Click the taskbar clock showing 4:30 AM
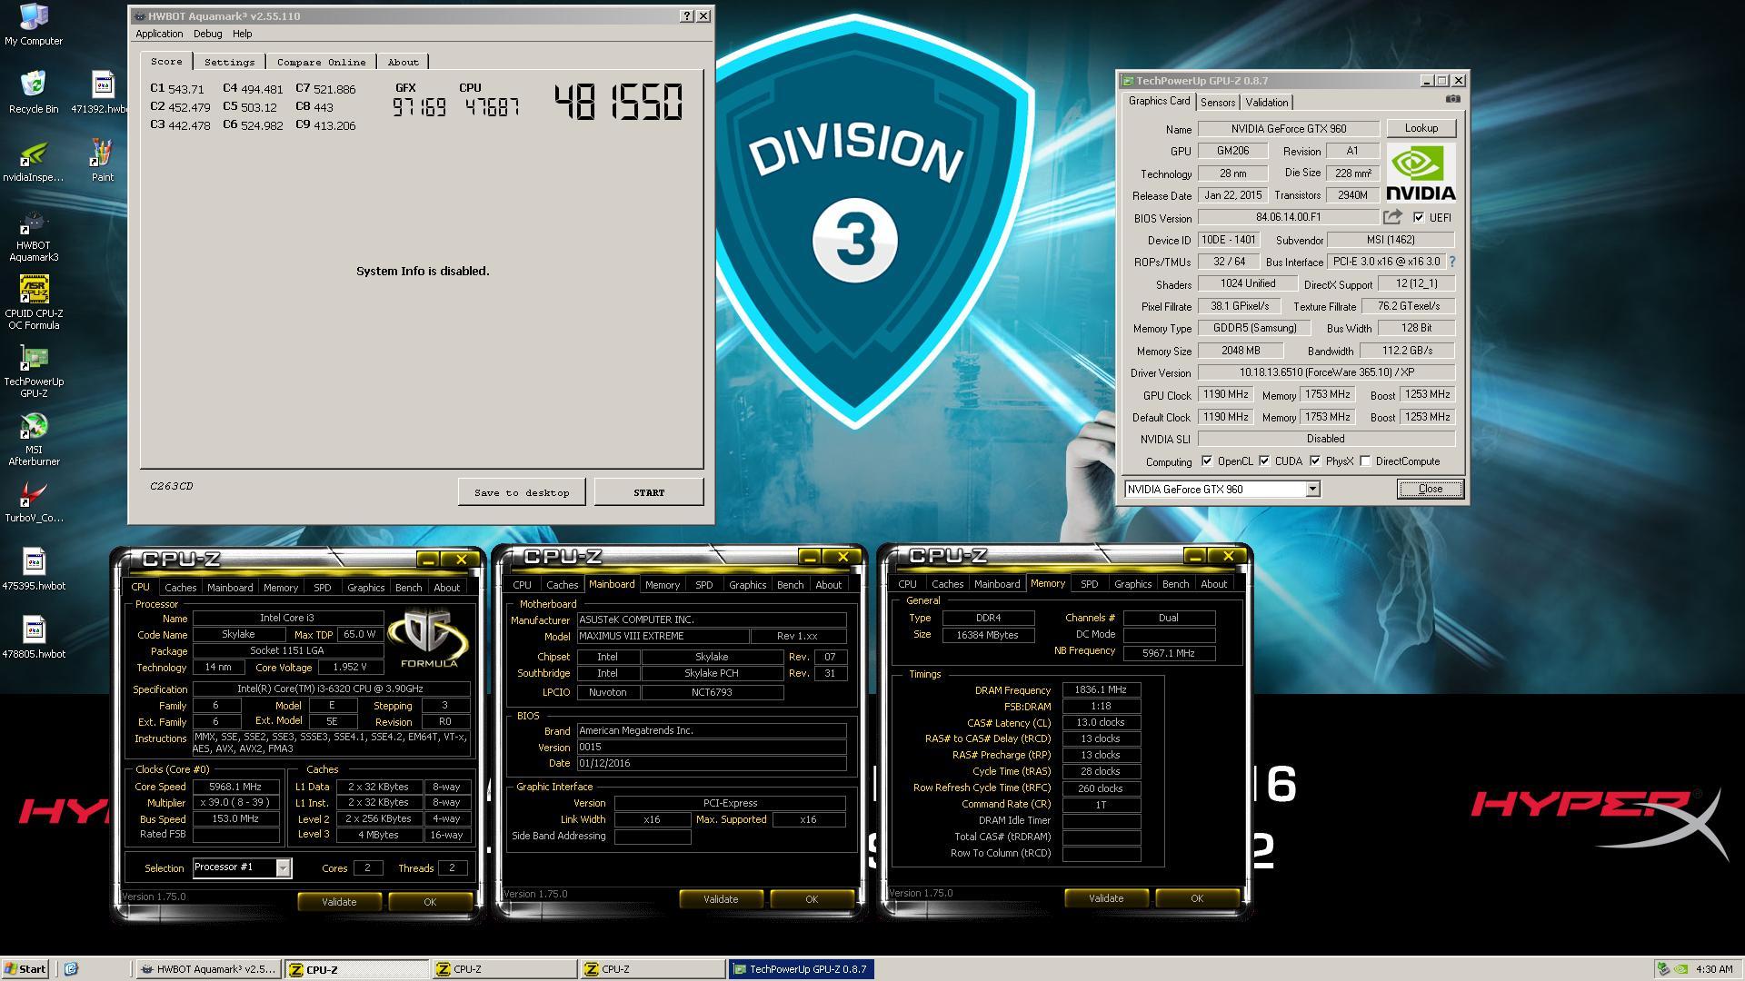Screen dimensions: 1745x981 click(x=1714, y=969)
